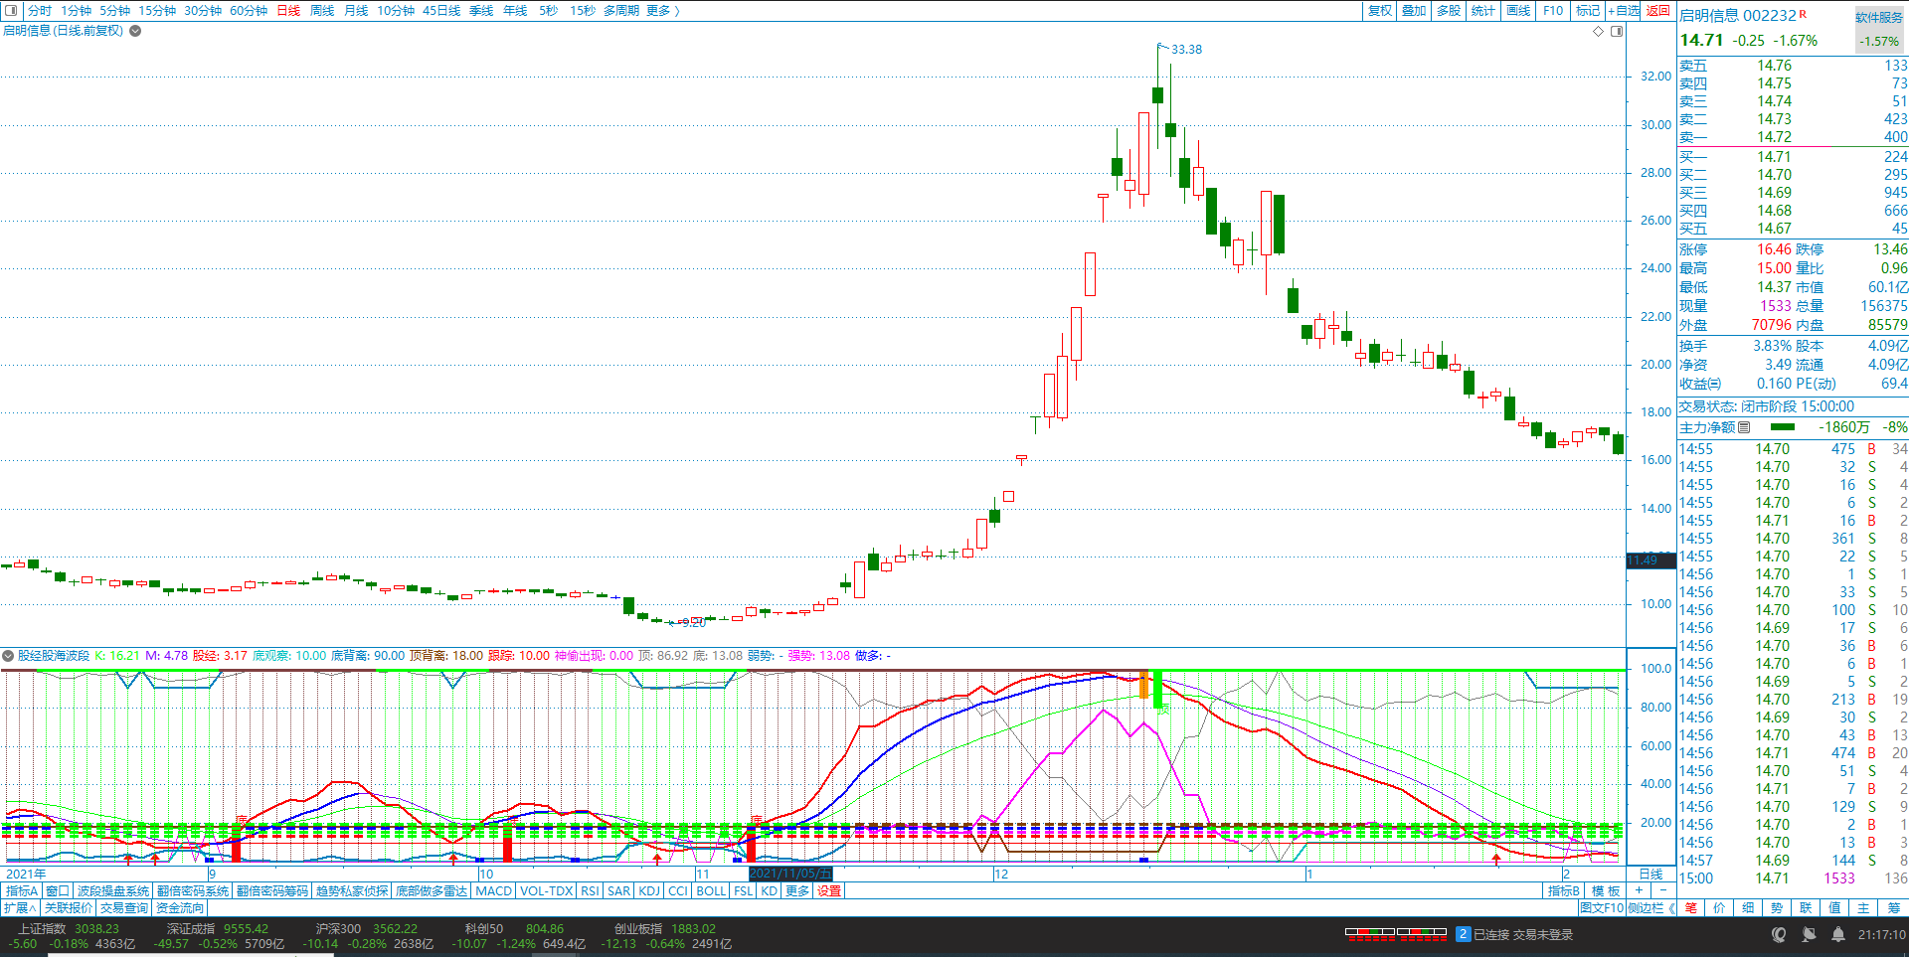This screenshot has height=957, width=1909.
Task: Expand the 扩展 panel at bottom left
Action: pos(19,907)
